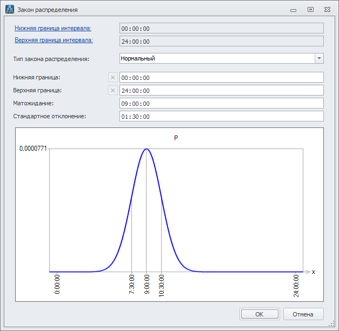Expand the distribution type dropdown arrow
339x331 pixels.
click(x=319, y=58)
